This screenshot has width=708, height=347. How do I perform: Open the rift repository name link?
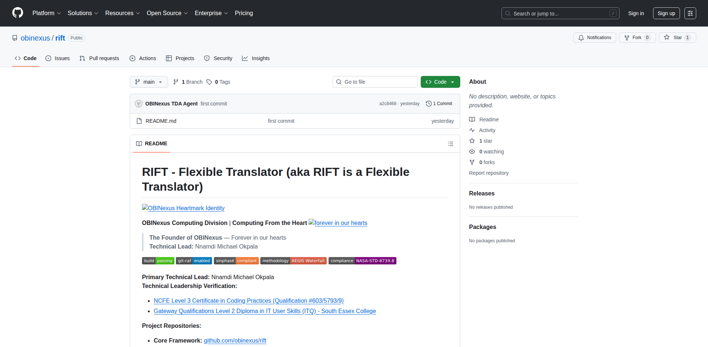[60, 38]
